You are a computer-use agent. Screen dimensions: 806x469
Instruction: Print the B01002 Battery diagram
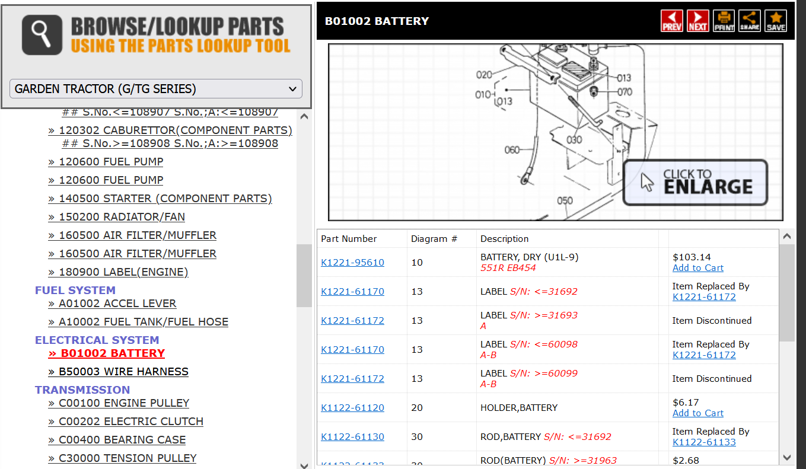[724, 21]
